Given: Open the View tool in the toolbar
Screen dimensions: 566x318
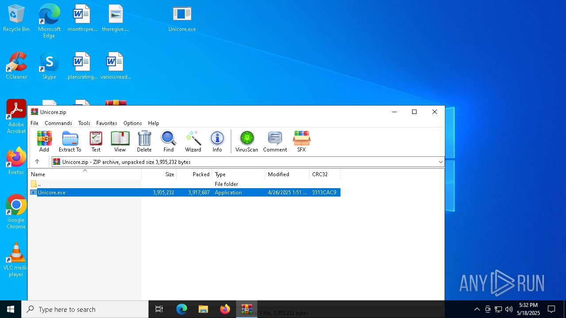Looking at the screenshot, I should (120, 141).
